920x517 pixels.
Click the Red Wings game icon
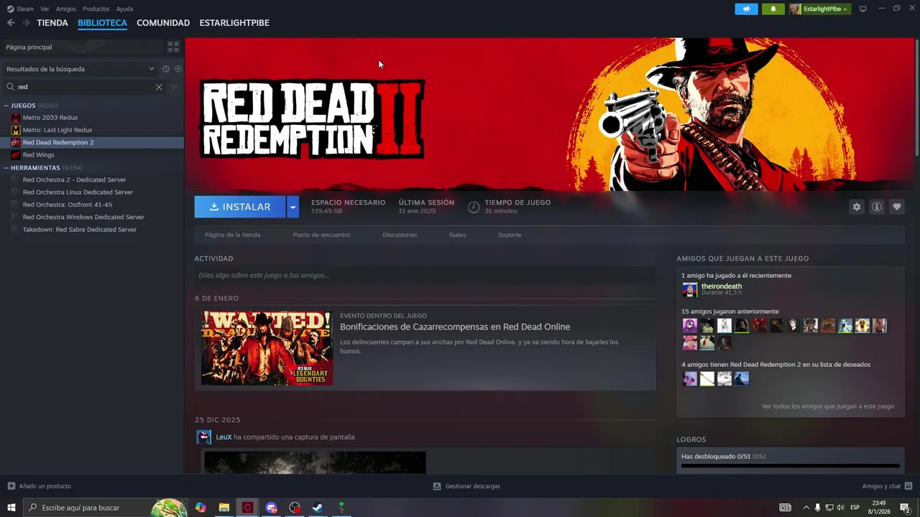pyautogui.click(x=16, y=155)
